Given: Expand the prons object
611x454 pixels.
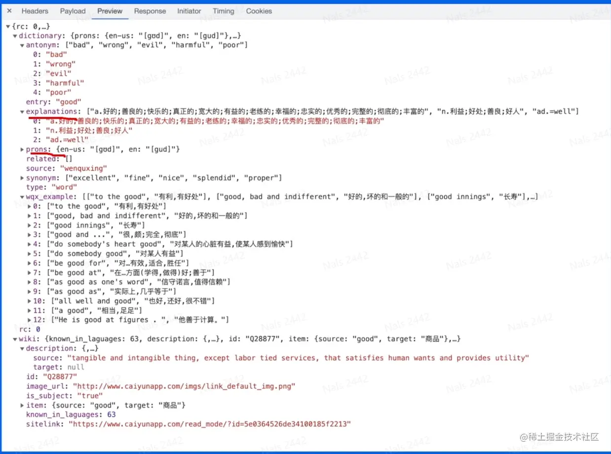Looking at the screenshot, I should (x=22, y=149).
